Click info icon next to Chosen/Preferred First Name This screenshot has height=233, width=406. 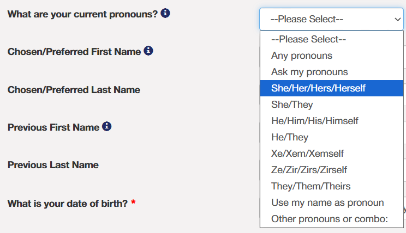coord(148,51)
